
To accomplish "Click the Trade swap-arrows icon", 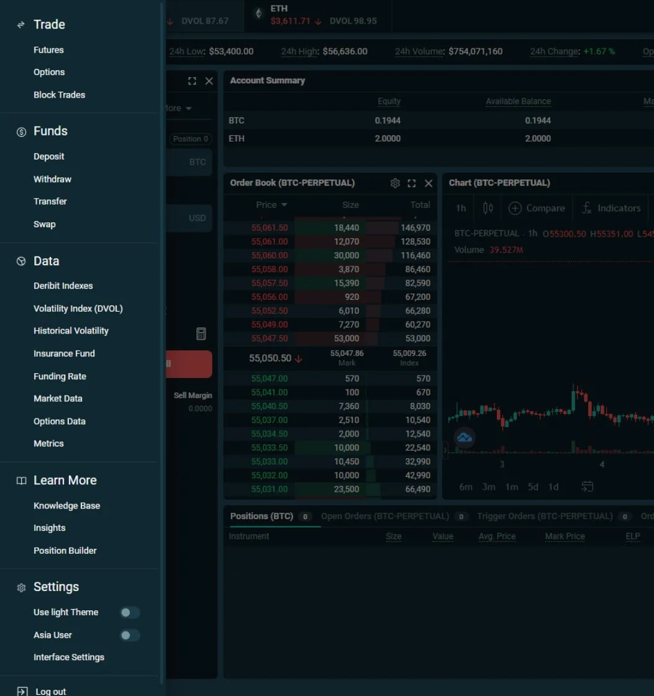I will (x=21, y=24).
